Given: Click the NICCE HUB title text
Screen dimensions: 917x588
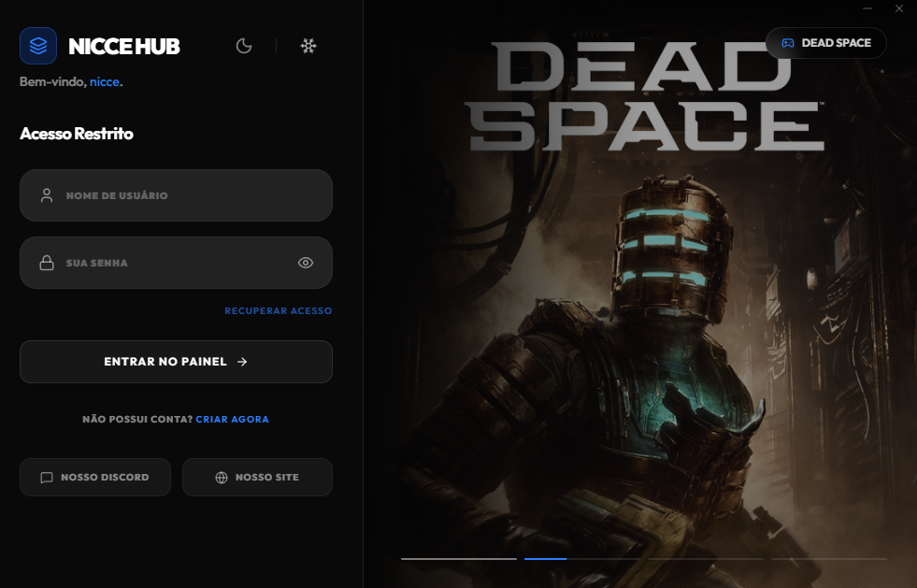Looking at the screenshot, I should click(x=124, y=46).
